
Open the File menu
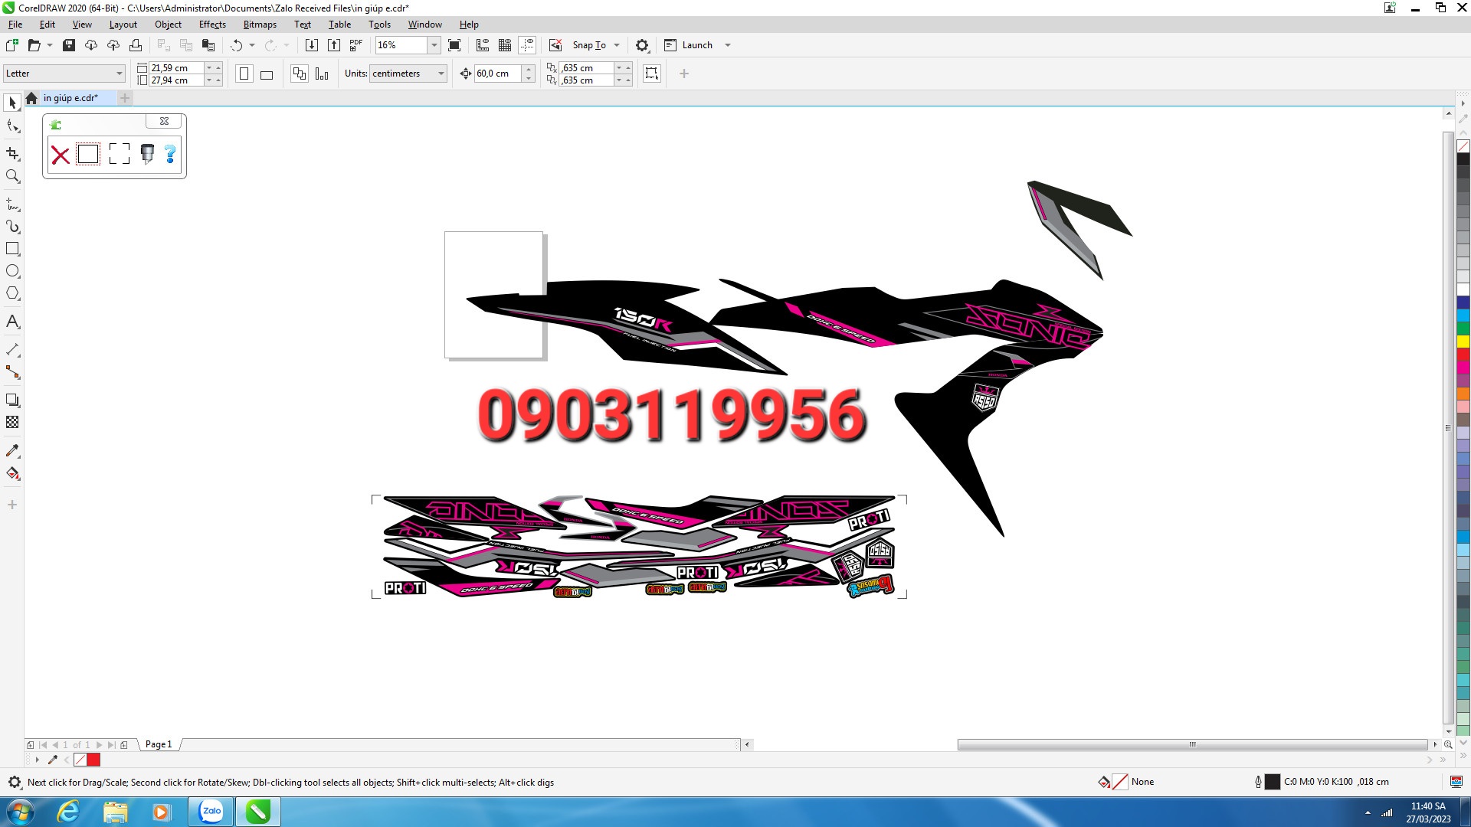click(x=15, y=25)
